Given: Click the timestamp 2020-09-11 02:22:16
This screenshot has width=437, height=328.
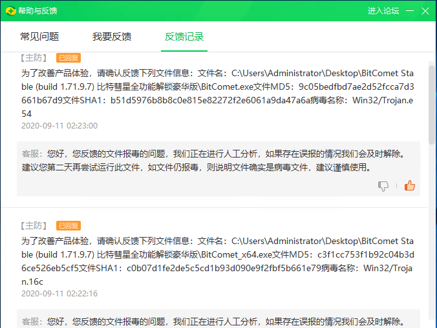Looking at the screenshot, I should pos(59,294).
